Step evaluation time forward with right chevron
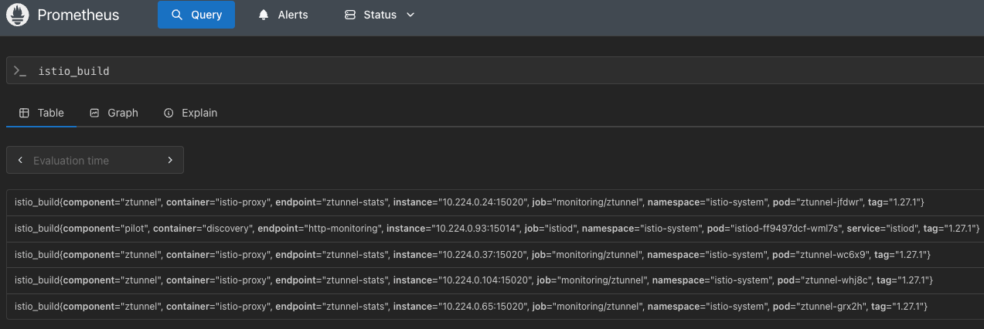Screen dimensions: 984x329 pyautogui.click(x=170, y=161)
